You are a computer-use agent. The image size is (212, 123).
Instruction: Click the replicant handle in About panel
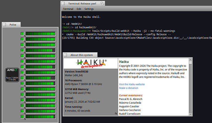116,114
